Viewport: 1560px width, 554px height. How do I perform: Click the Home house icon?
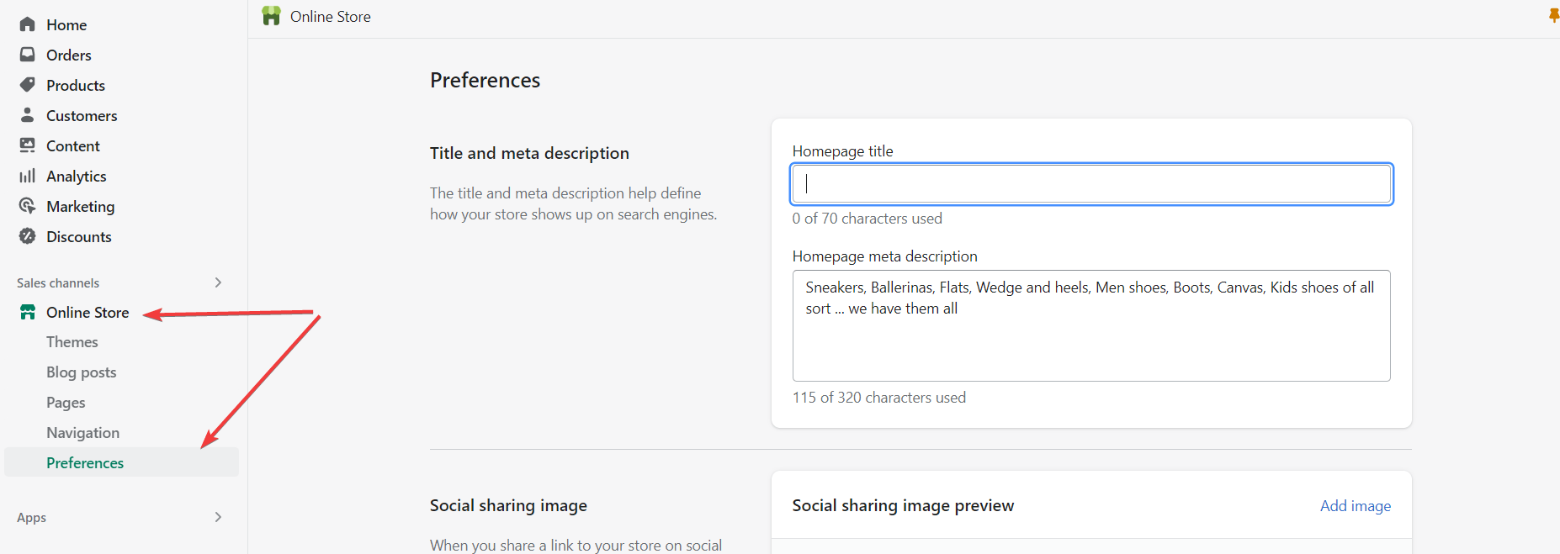point(28,24)
